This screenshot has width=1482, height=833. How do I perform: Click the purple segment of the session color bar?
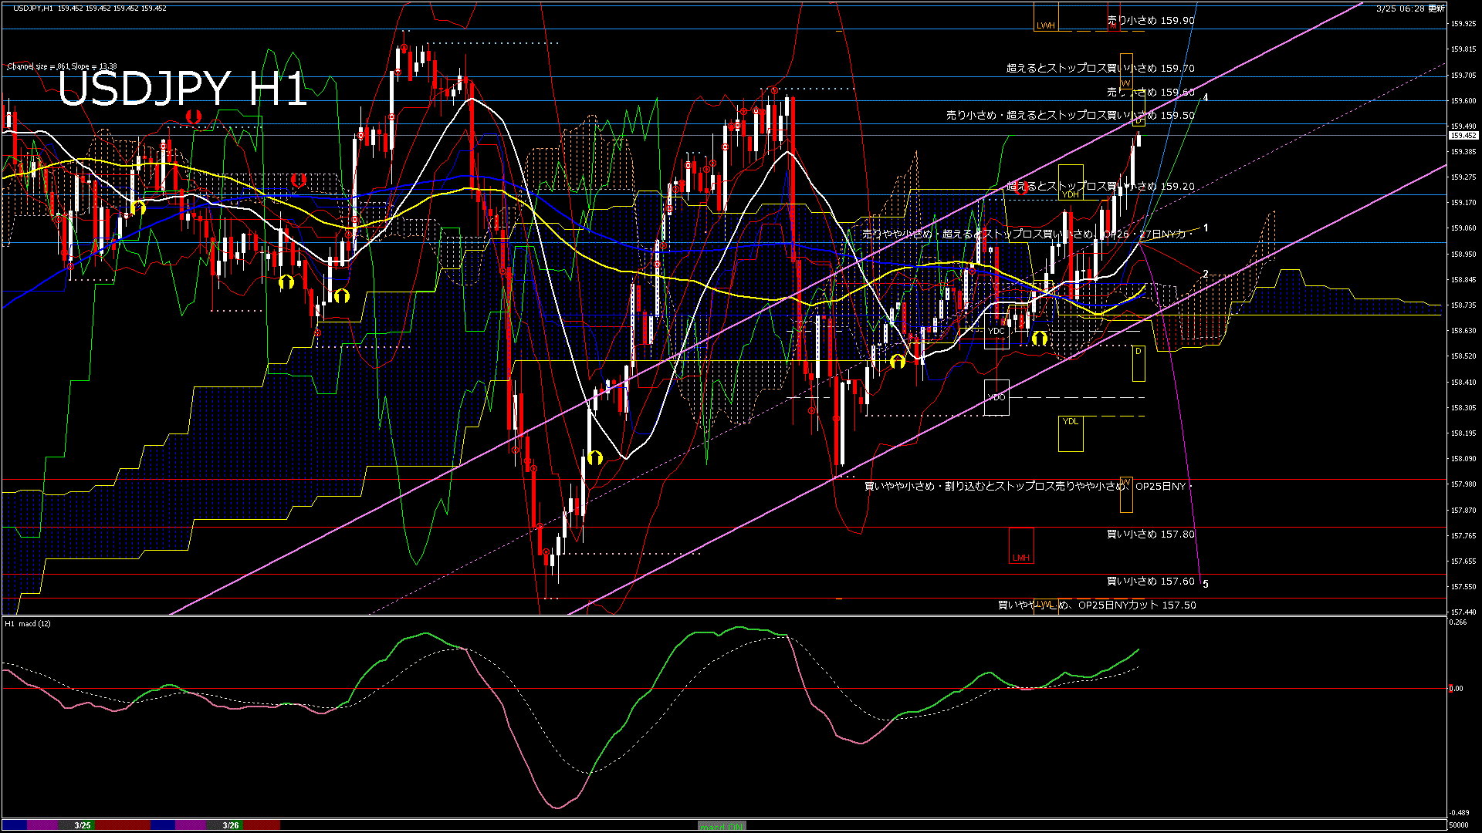pyautogui.click(x=42, y=826)
